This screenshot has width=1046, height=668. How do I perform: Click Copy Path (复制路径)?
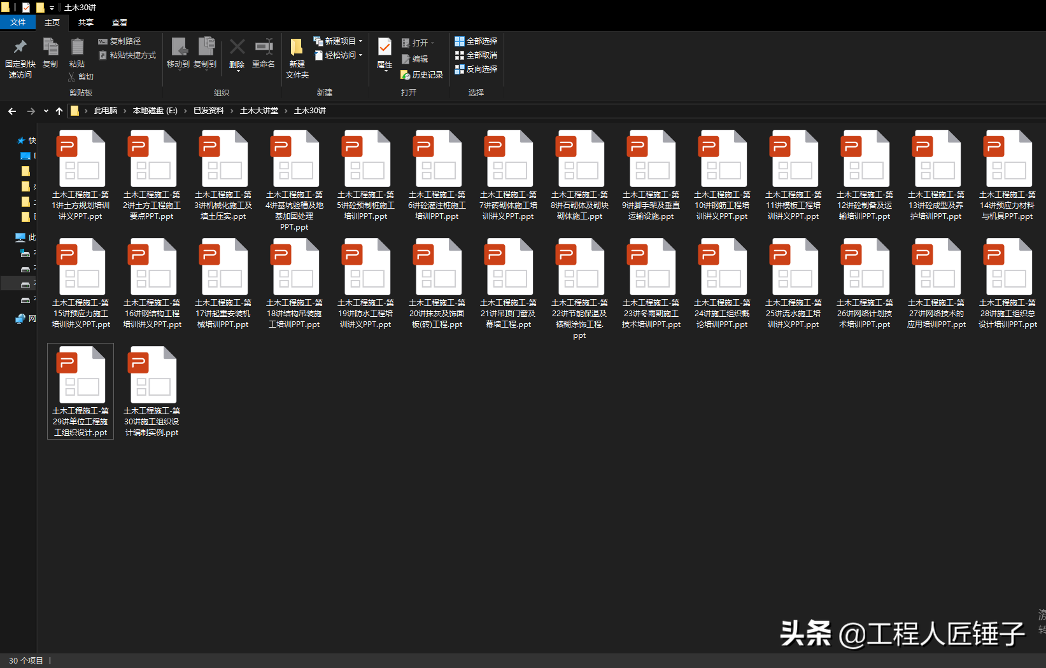point(120,41)
